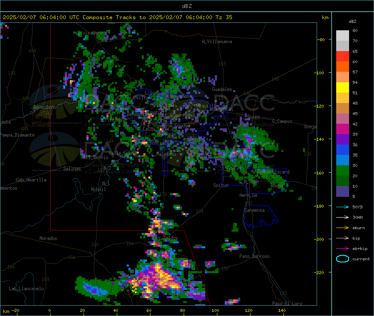Click the Composite Tracks timestamp header
This screenshot has height=316, width=374.
[x=117, y=17]
